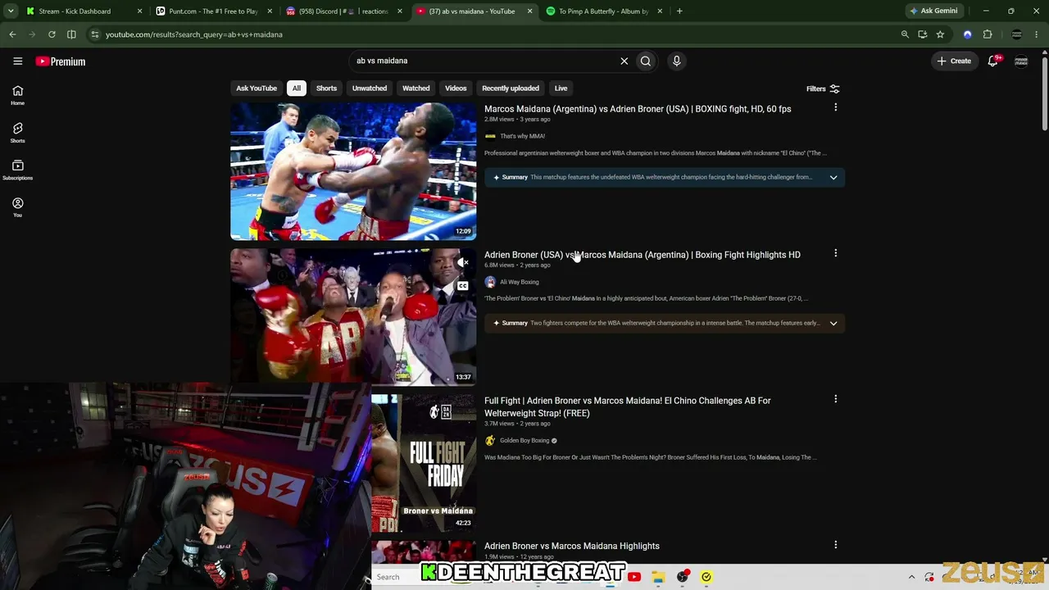The width and height of the screenshot is (1049, 590).
Task: Open Subscriptions in the left sidebar
Action: [x=17, y=170]
